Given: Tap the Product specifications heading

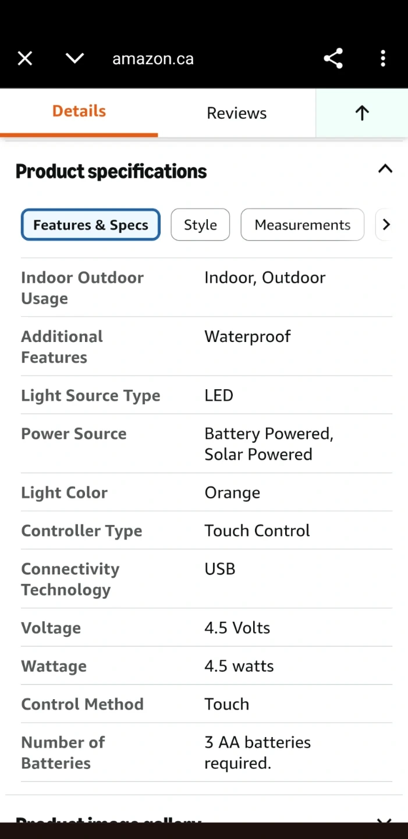Looking at the screenshot, I should (x=111, y=171).
